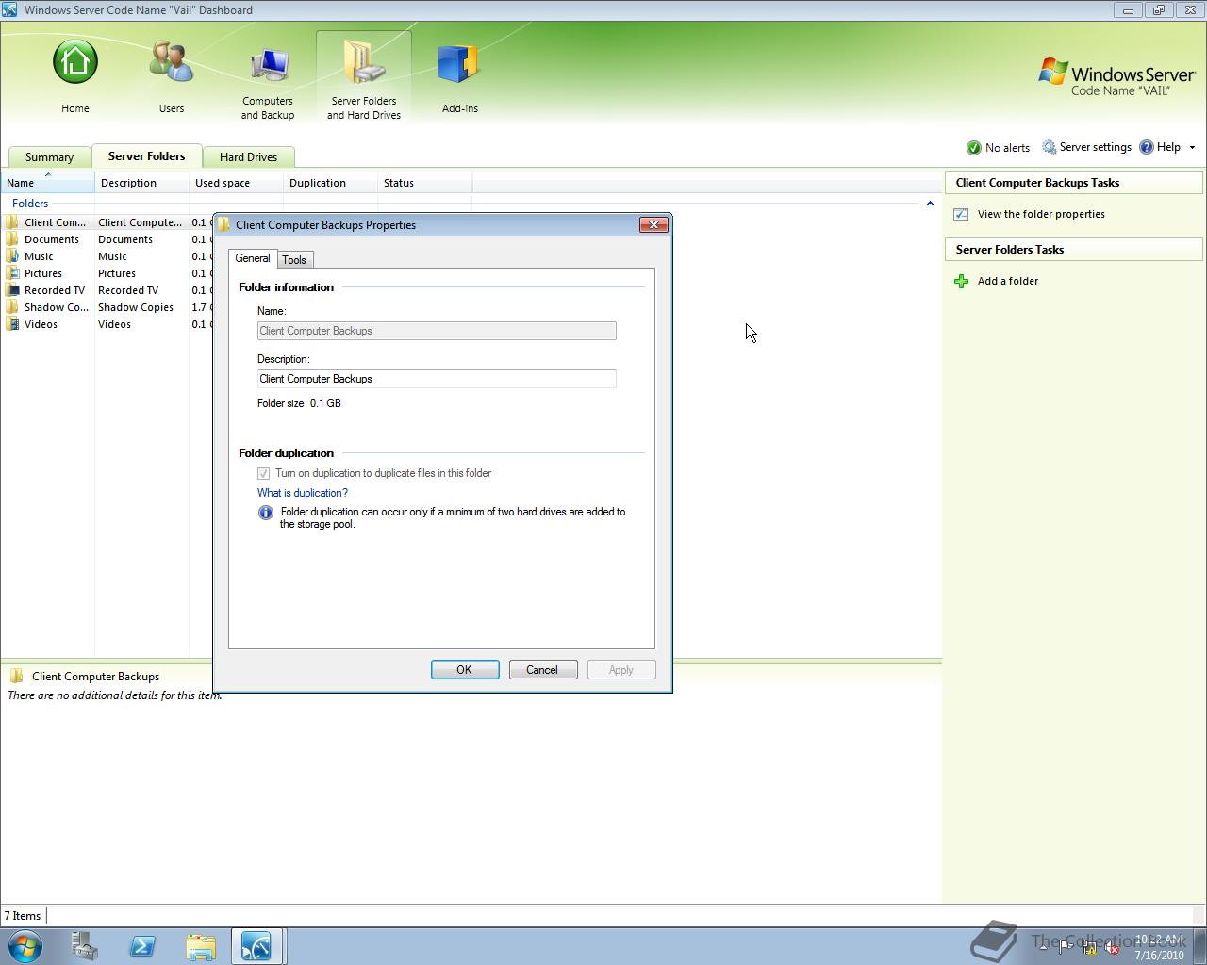The width and height of the screenshot is (1207, 965).
Task: Click Cancel in Properties dialog
Action: pos(542,670)
